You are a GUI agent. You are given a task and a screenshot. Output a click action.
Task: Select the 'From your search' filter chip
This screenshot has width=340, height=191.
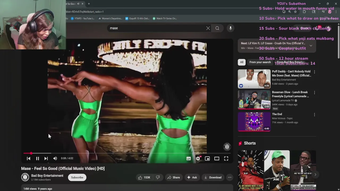260,62
